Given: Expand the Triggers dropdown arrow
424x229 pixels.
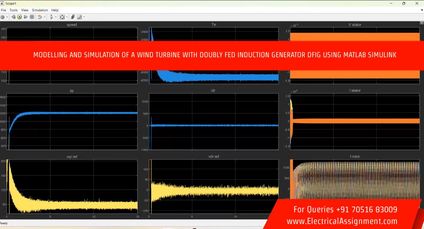Looking at the screenshot, I should [56, 17].
